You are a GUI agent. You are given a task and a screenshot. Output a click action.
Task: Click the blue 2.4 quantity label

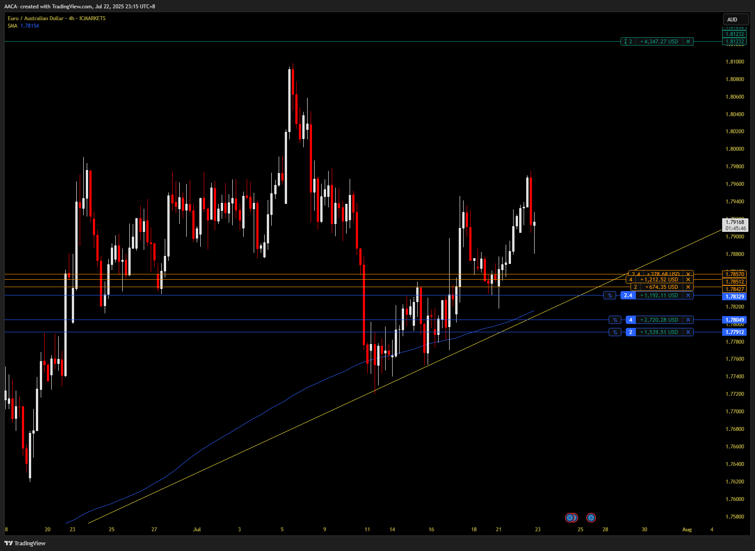click(x=628, y=295)
